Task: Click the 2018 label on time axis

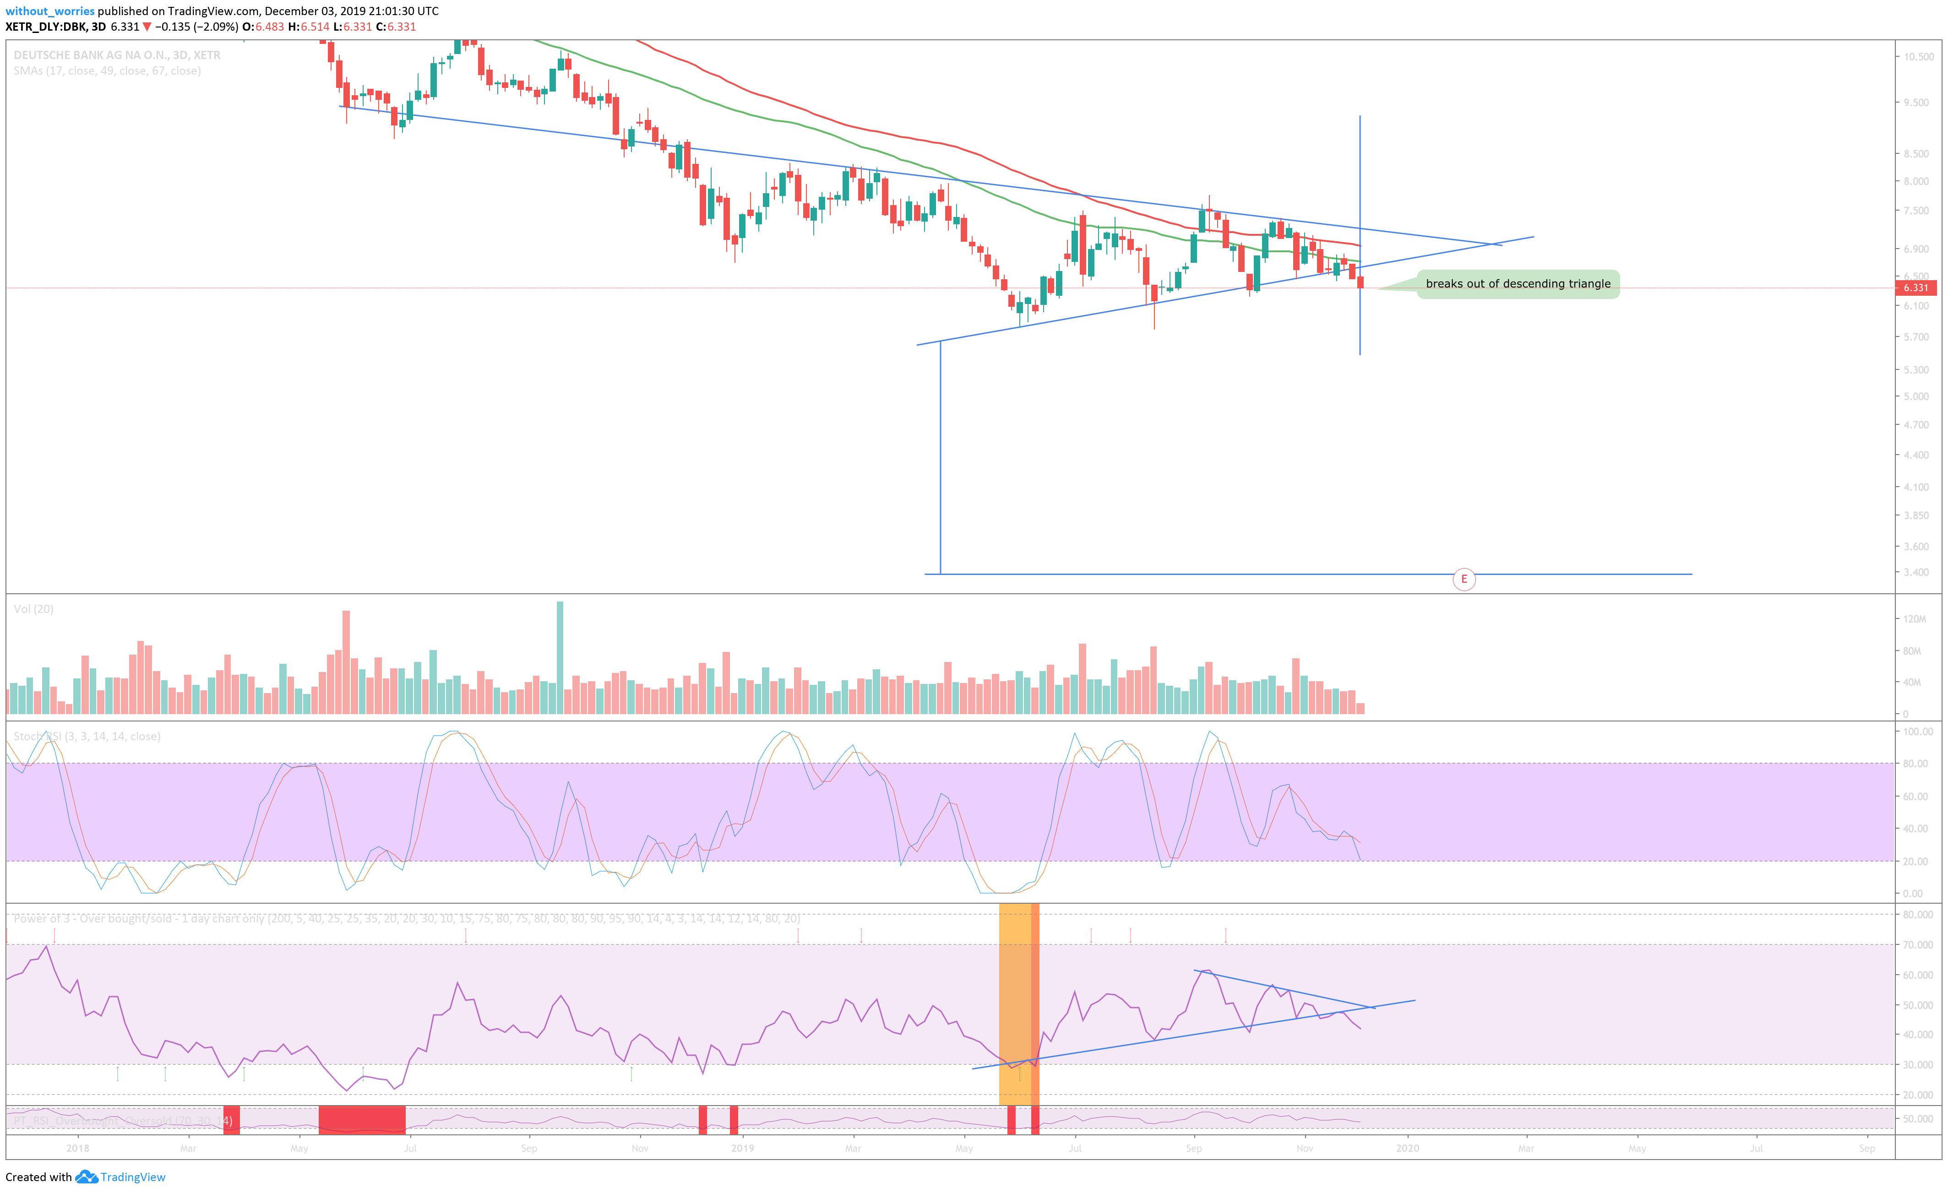Action: coord(77,1149)
